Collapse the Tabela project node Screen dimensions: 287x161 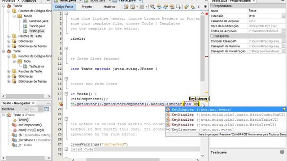click(x=4, y=6)
